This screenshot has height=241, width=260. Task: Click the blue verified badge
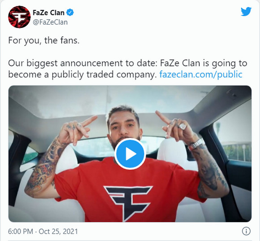70,13
